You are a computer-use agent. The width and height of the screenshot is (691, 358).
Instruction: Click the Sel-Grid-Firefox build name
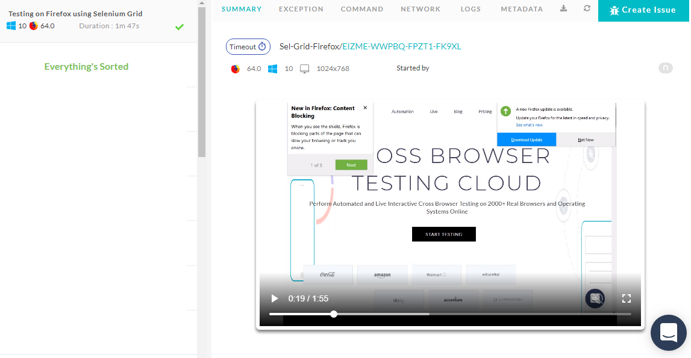click(x=310, y=47)
